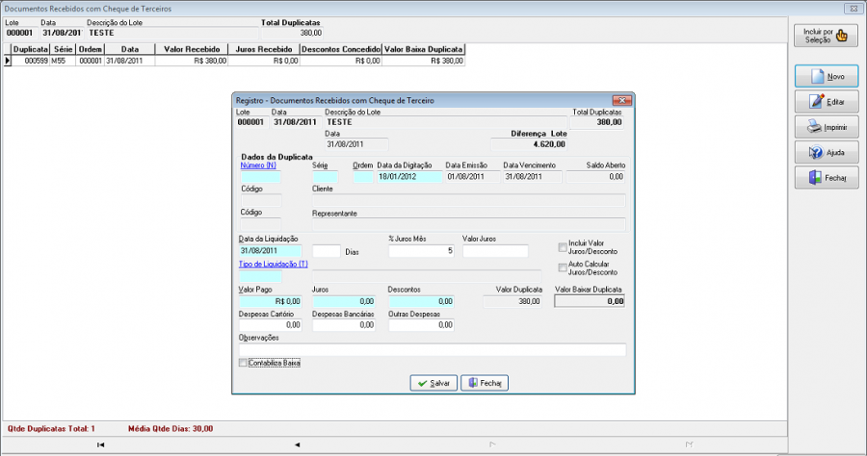Click the Fechar button in the dialog

[x=485, y=383]
